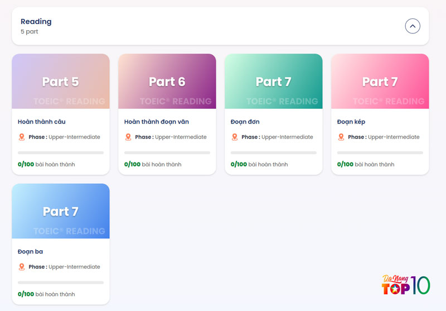The width and height of the screenshot is (446, 311).
Task: Click progress bar on Hoàn thành câu card
Action: 61,152
